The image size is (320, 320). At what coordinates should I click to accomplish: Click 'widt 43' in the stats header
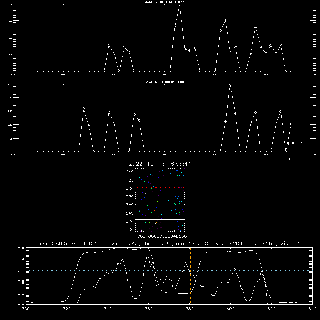coord(290,244)
